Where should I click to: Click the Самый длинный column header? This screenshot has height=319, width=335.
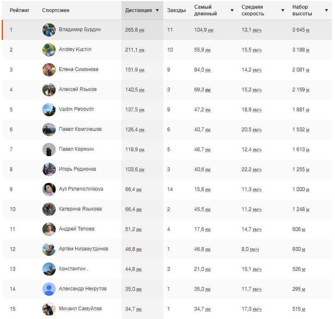205,10
